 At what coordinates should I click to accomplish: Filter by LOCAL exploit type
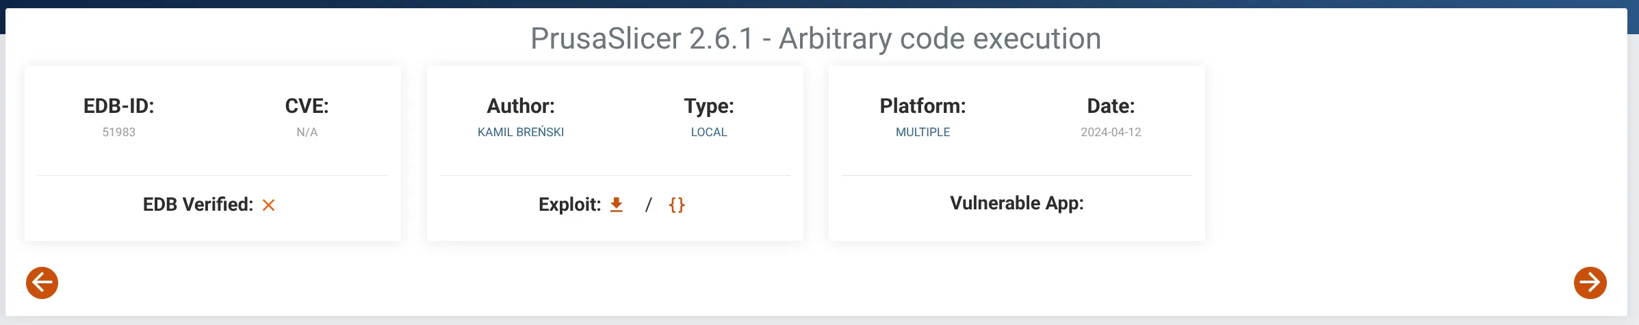tap(709, 132)
